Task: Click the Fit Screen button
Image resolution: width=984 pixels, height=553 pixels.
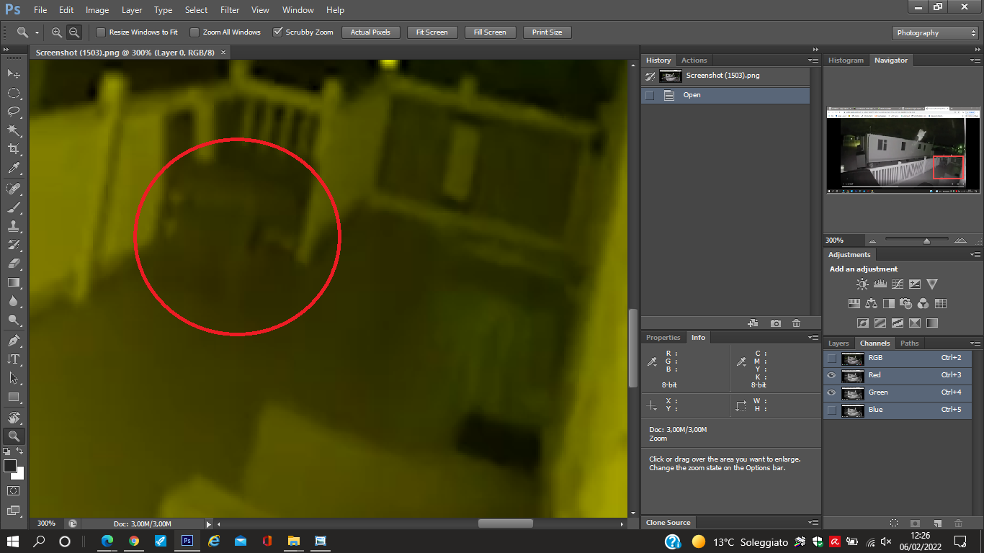Action: 432,32
